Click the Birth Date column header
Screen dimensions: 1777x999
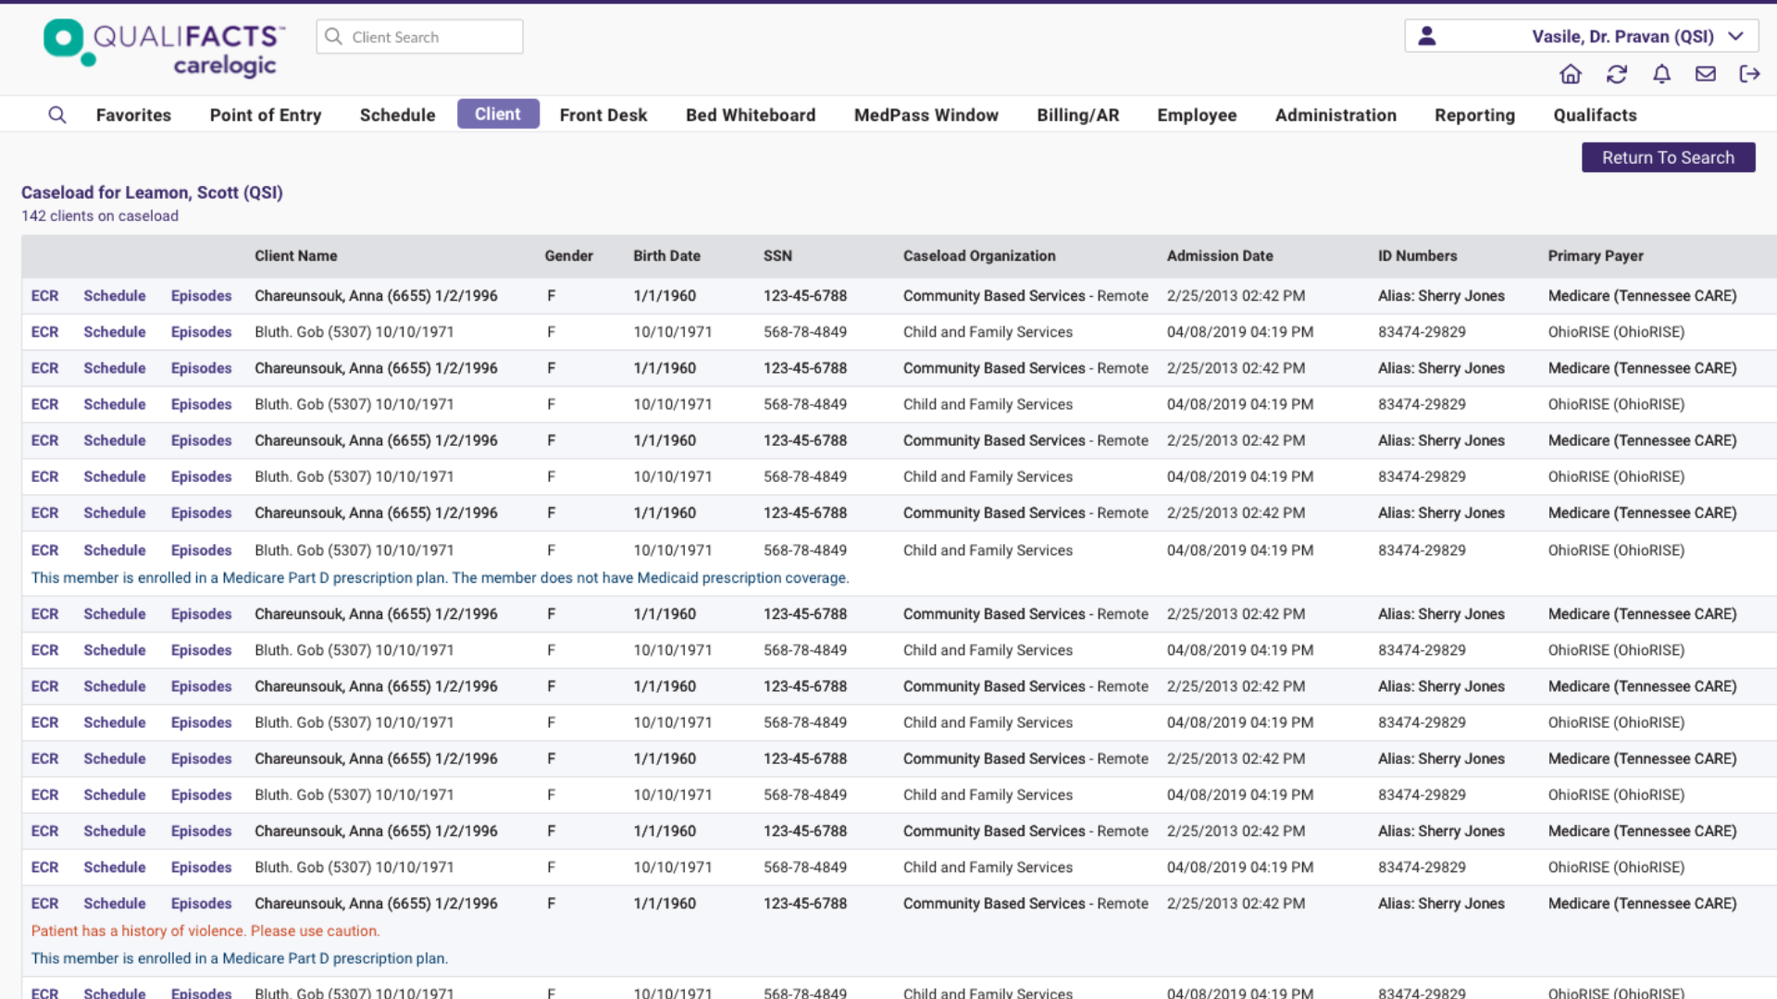click(x=666, y=256)
